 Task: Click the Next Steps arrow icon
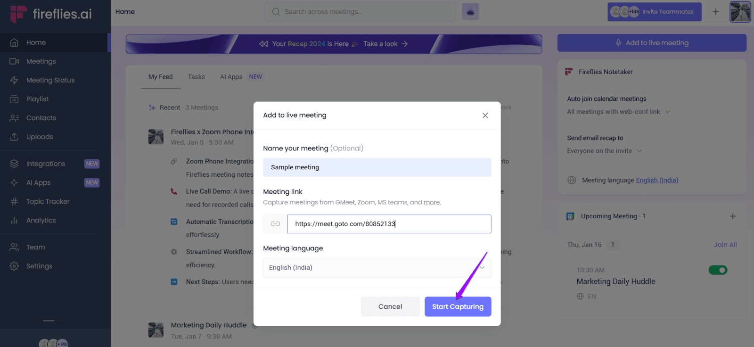point(174,282)
